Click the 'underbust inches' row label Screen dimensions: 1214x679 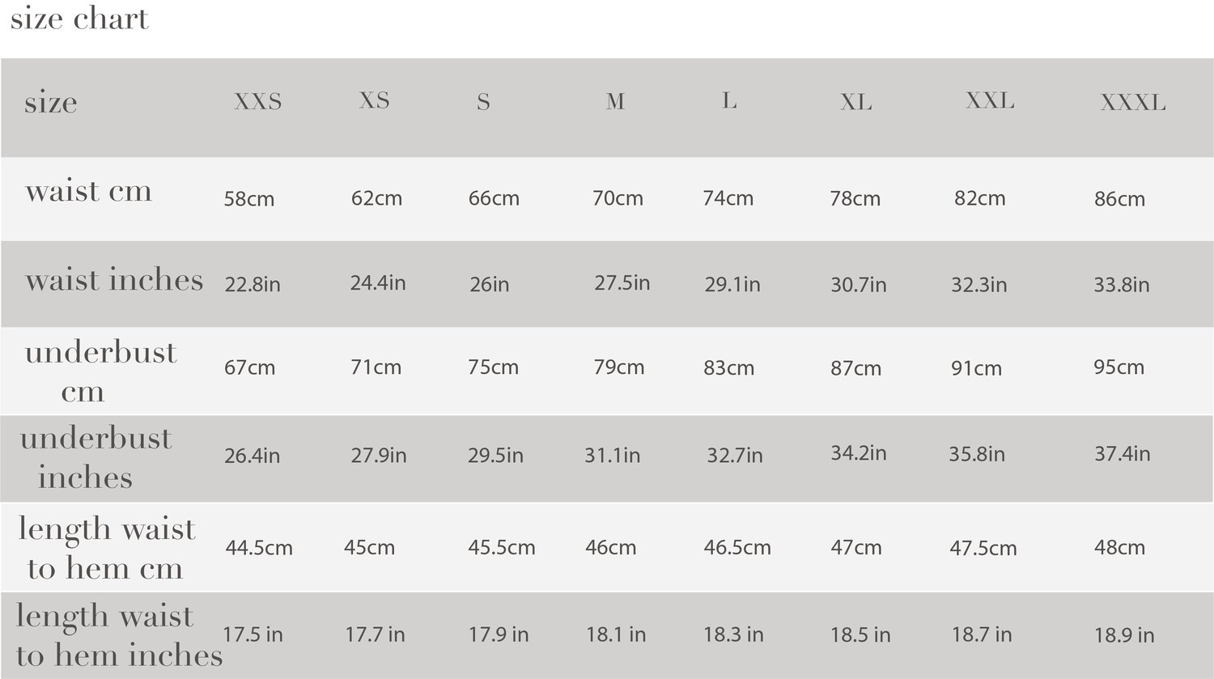96,458
